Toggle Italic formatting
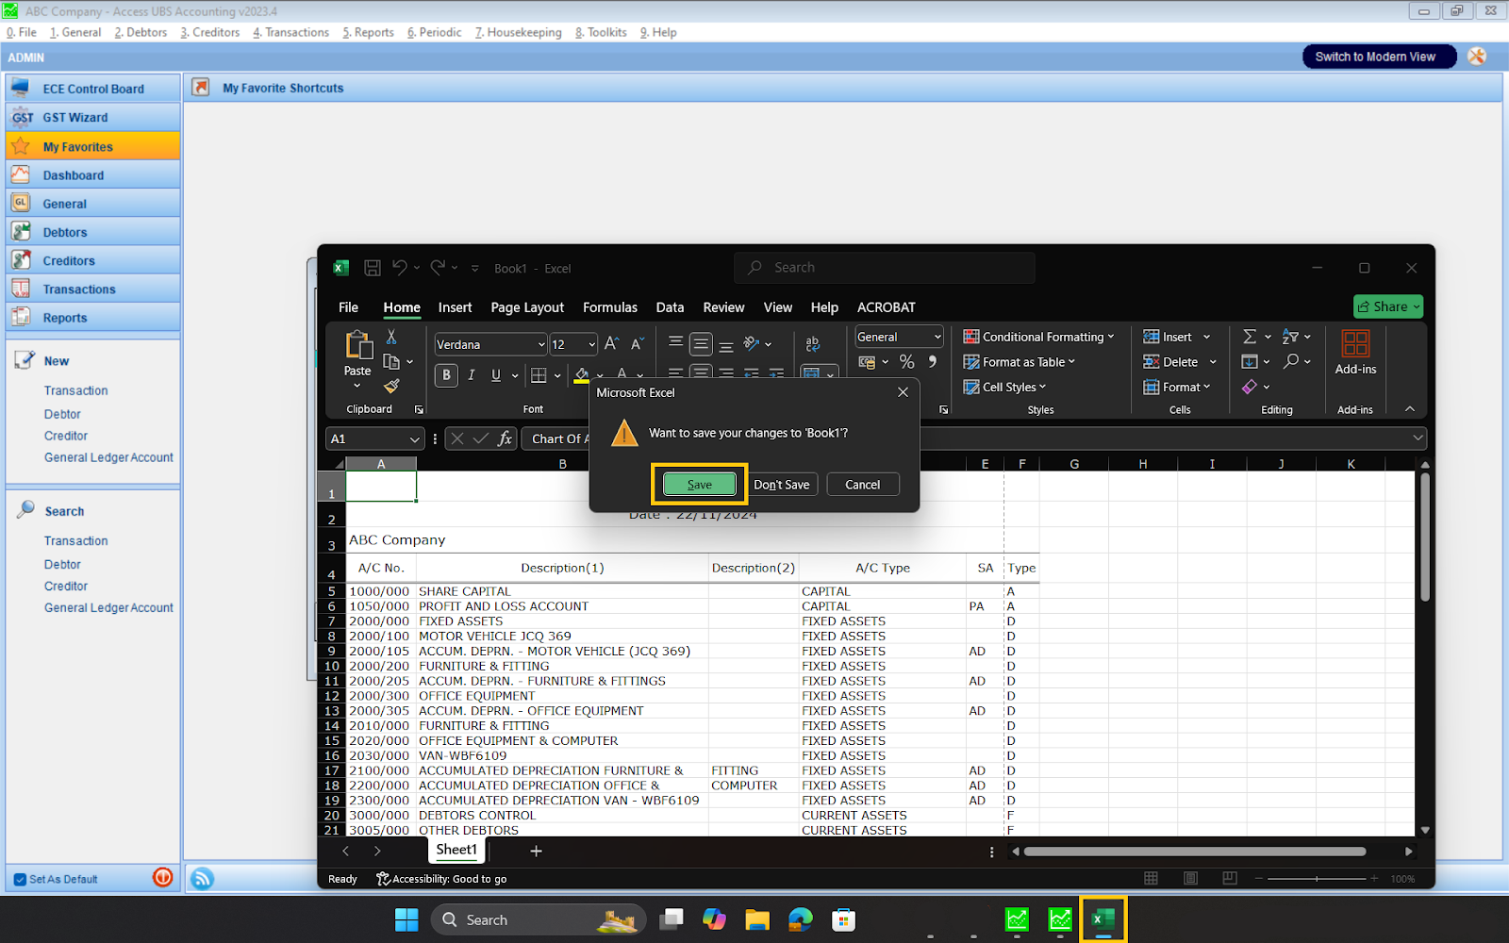 point(472,375)
